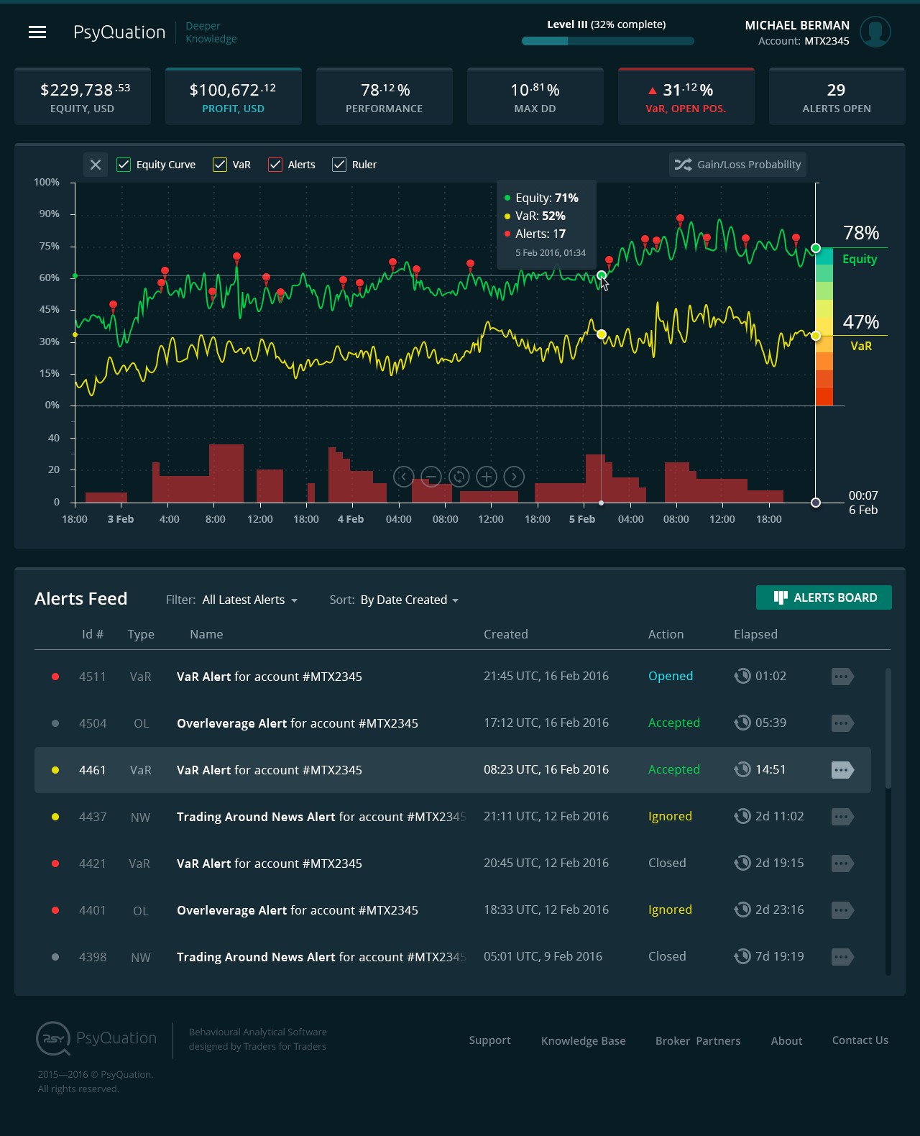920x1136 pixels.
Task: Open more options tag for alert 4511
Action: (842, 677)
